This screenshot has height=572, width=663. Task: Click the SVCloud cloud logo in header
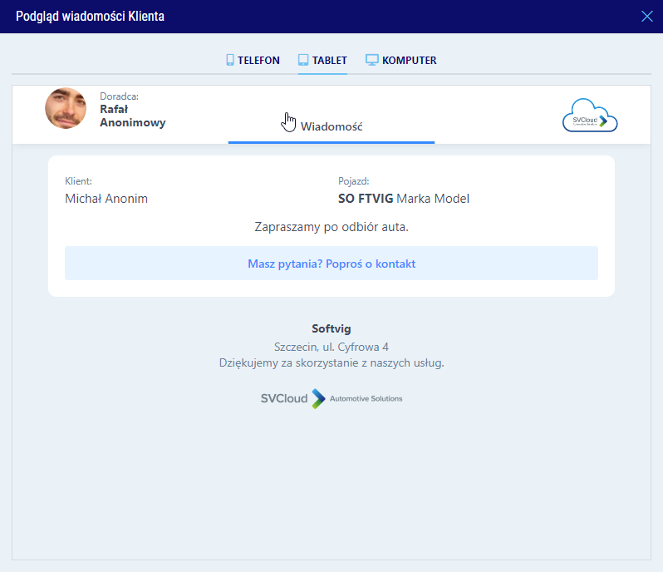point(590,116)
